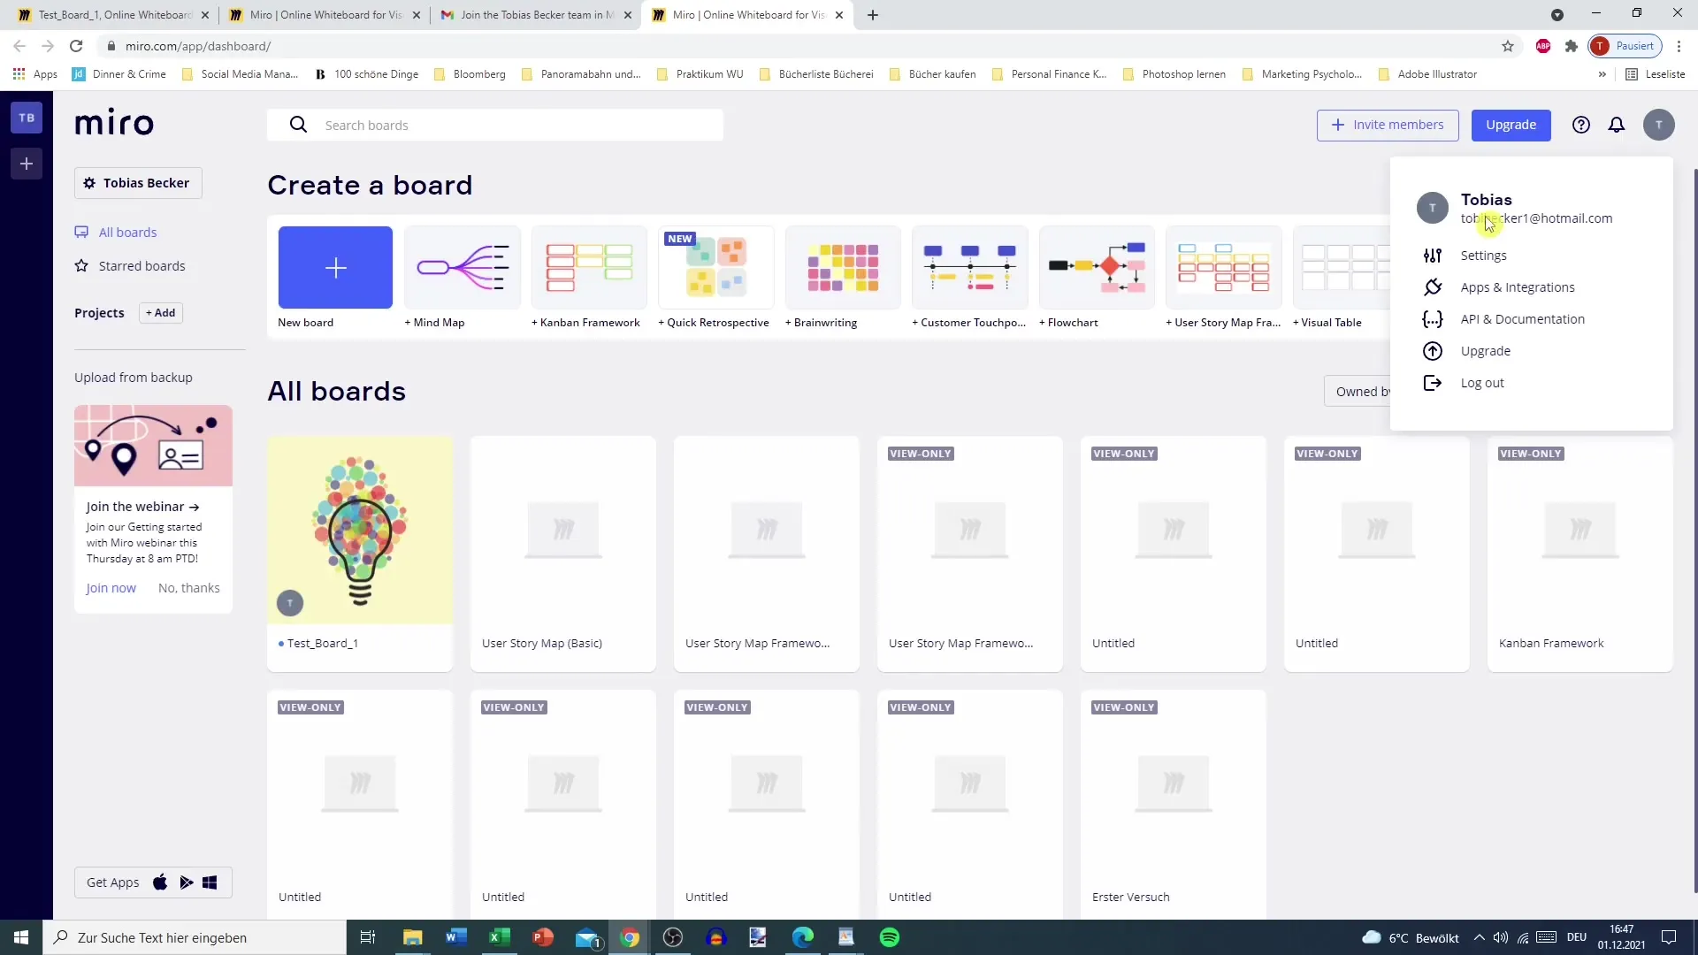Open the Erster Versuch board

[1174, 805]
